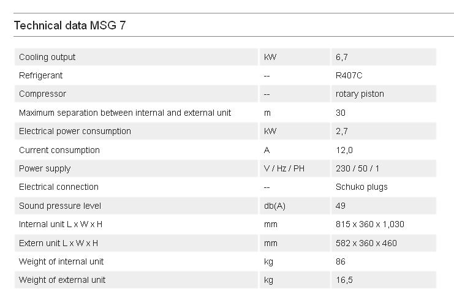Click the 'Schuko plugs' connection value
The height and width of the screenshot is (300, 454).
361,187
